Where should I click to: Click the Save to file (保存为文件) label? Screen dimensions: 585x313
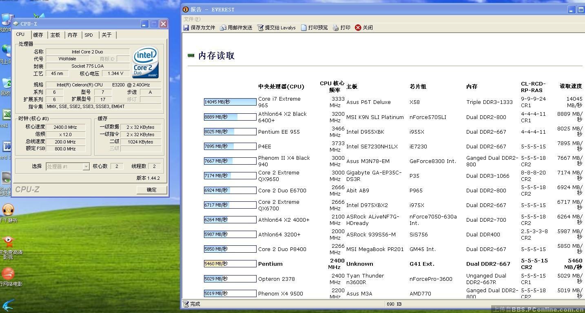tap(203, 28)
